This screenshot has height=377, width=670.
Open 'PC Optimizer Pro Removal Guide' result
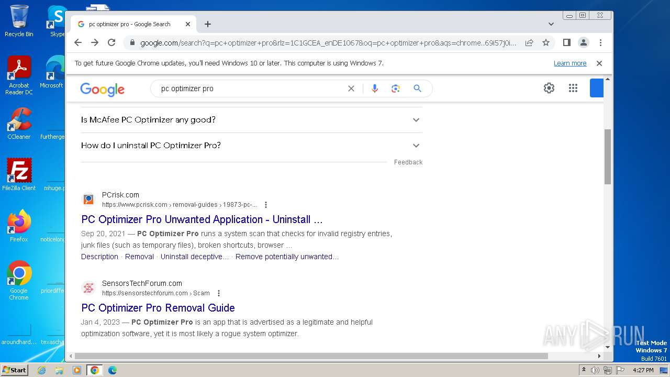coord(158,308)
